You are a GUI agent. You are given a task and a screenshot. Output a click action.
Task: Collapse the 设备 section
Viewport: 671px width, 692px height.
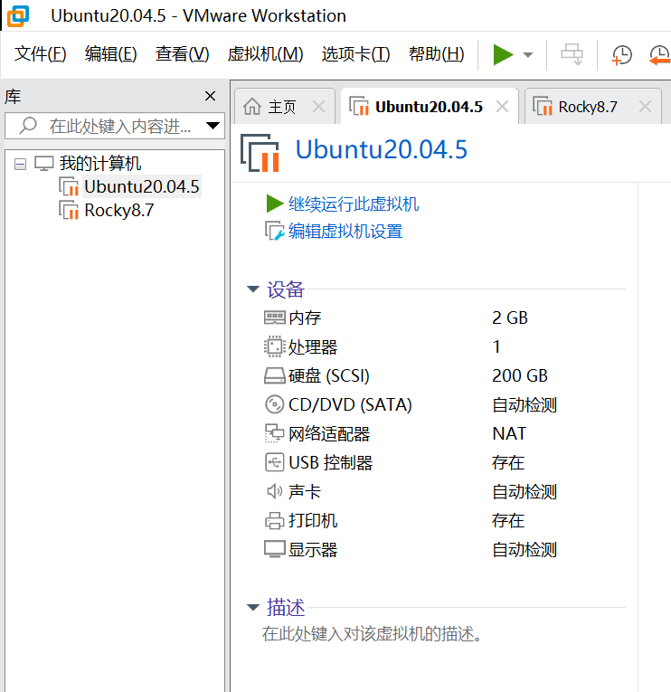[253, 289]
